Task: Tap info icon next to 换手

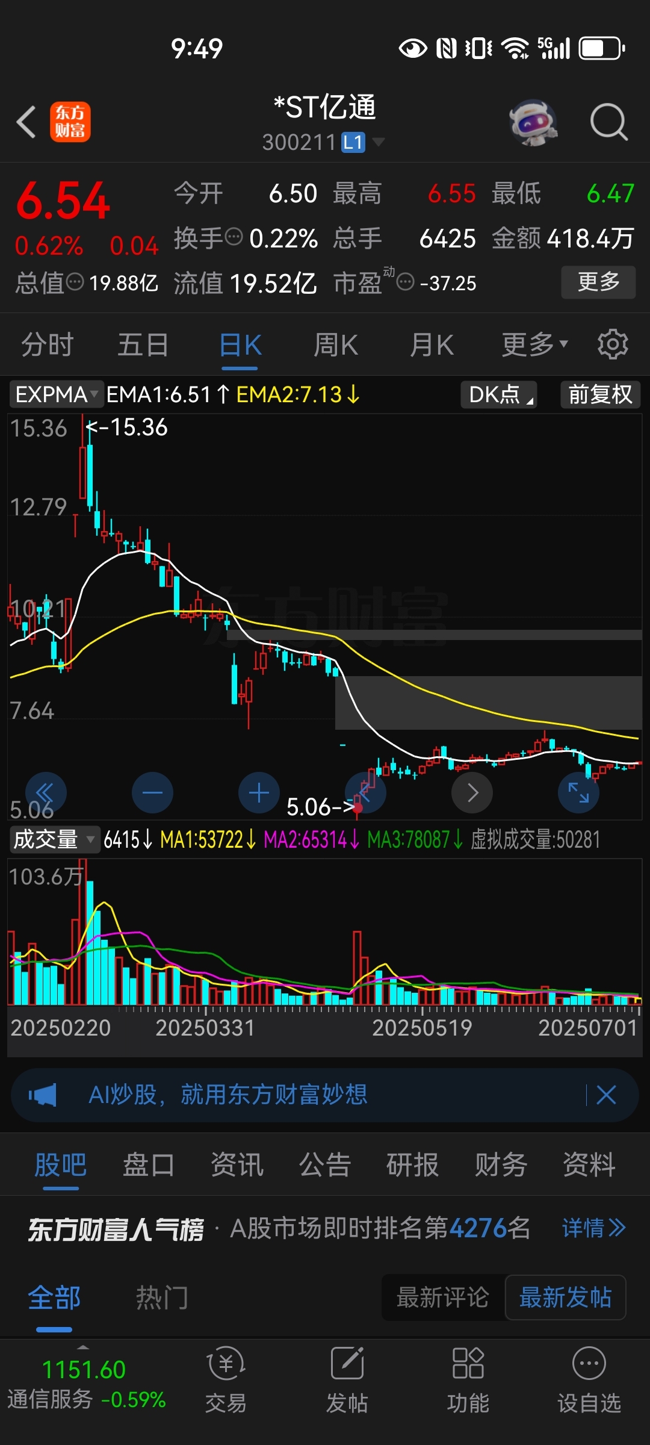Action: click(x=234, y=236)
